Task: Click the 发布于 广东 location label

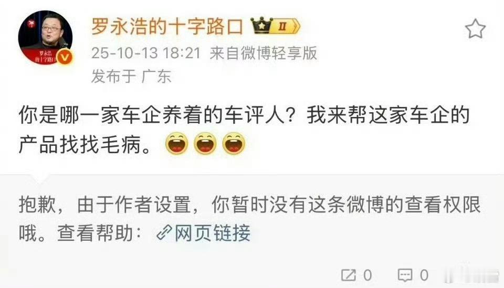Action: pos(131,77)
